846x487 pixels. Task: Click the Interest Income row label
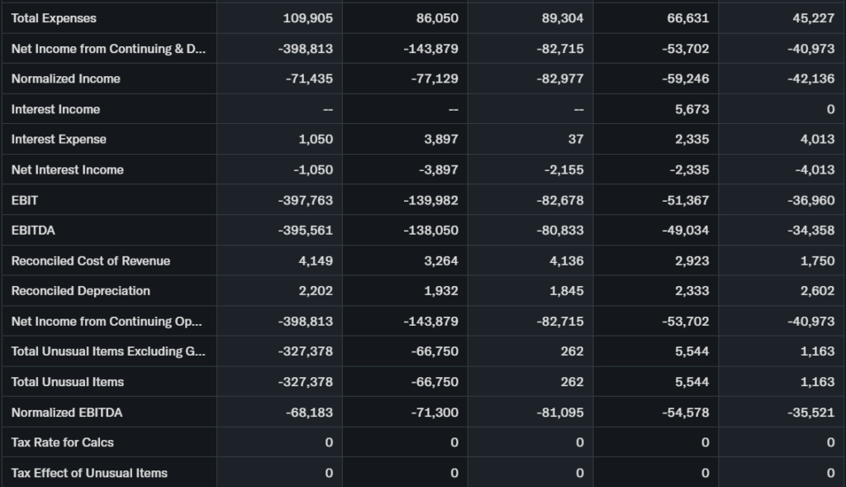55,109
